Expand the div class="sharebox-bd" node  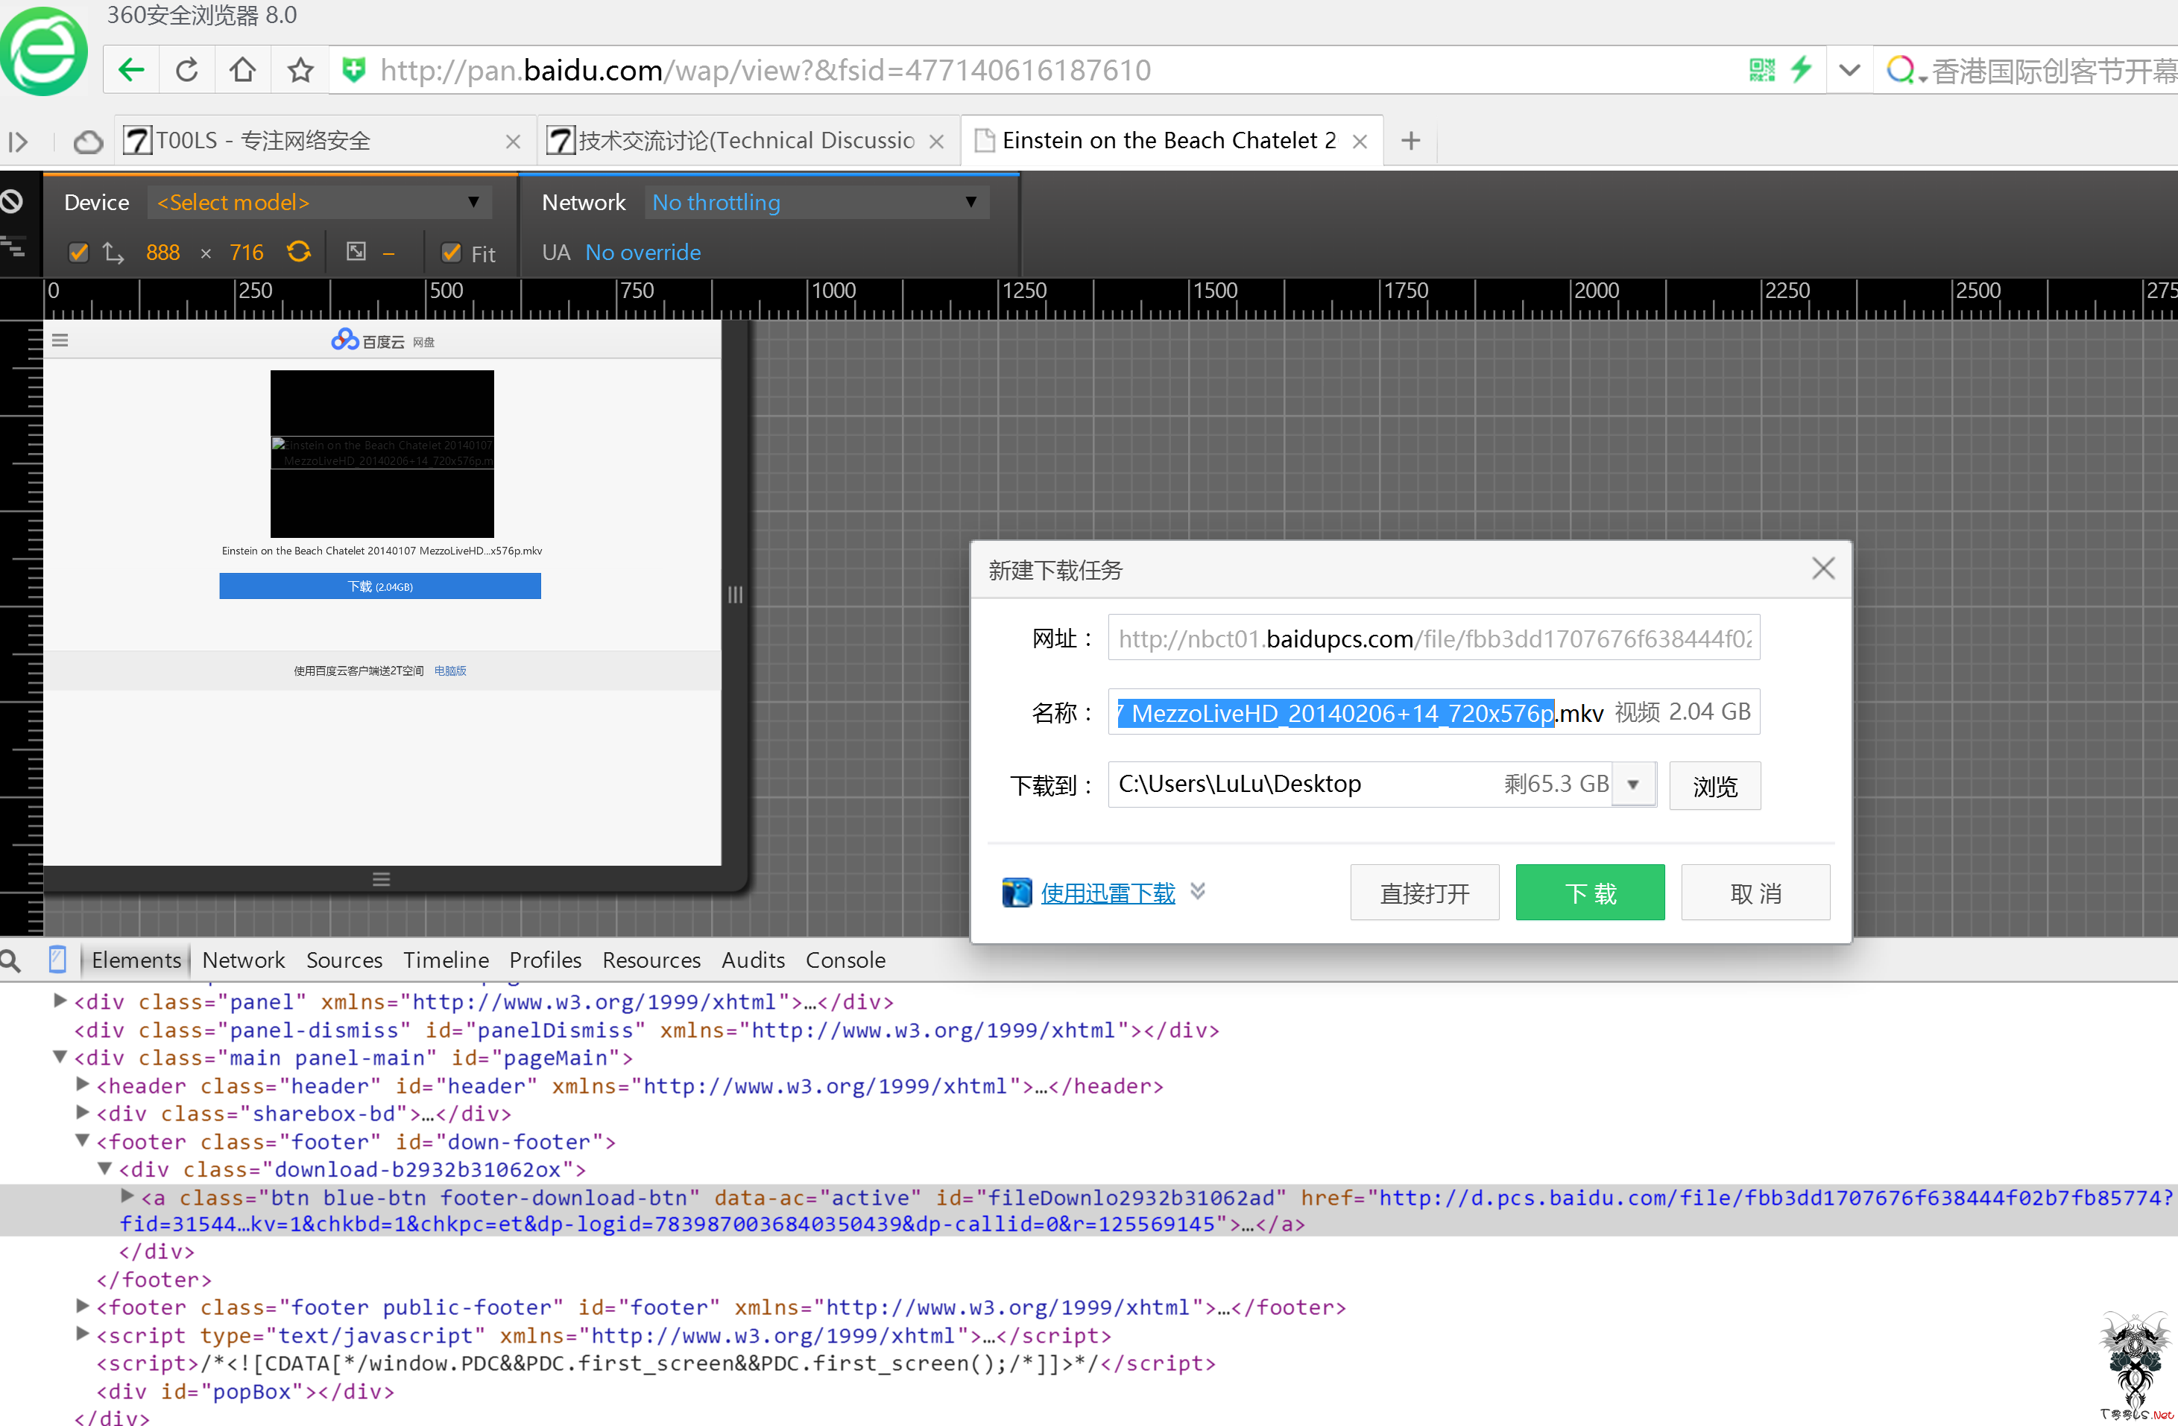click(x=82, y=1113)
